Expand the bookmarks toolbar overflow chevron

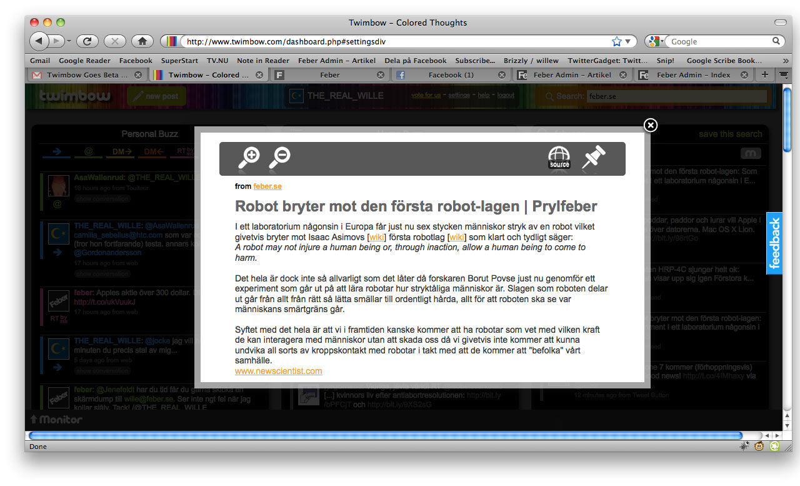786,61
